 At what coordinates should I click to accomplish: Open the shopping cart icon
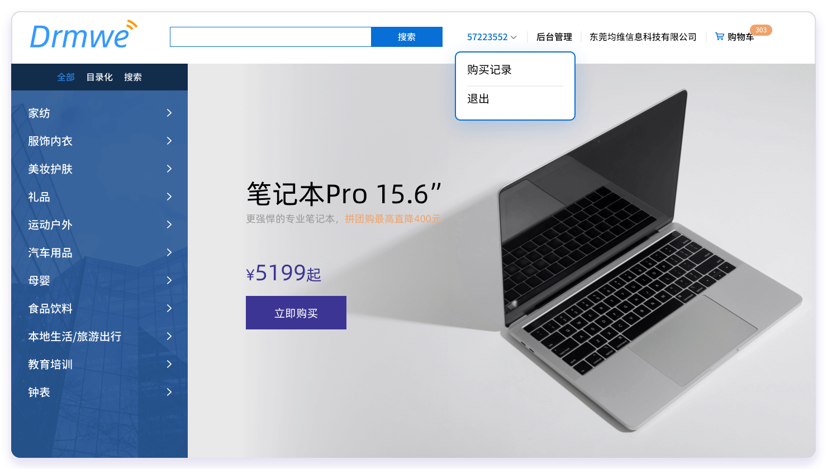pyautogui.click(x=720, y=37)
